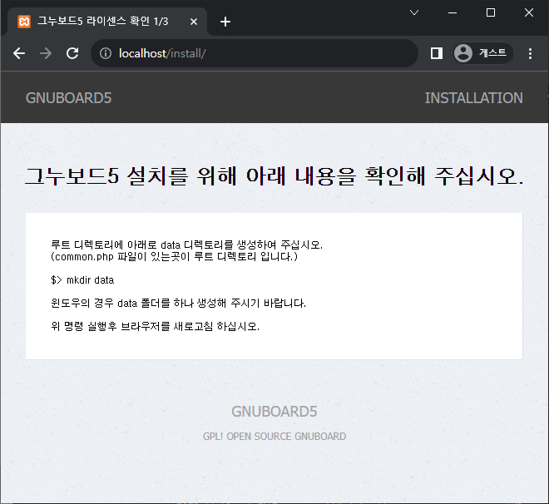Image resolution: width=549 pixels, height=504 pixels.
Task: Close the browser window
Action: point(529,13)
